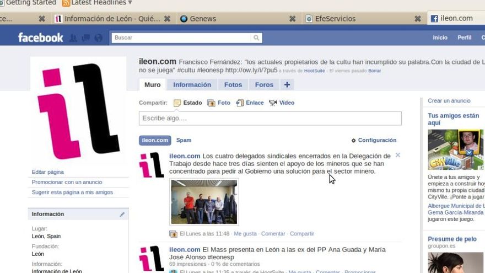Click Borrar next to the status
This screenshot has width=485, height=273.
point(375,71)
